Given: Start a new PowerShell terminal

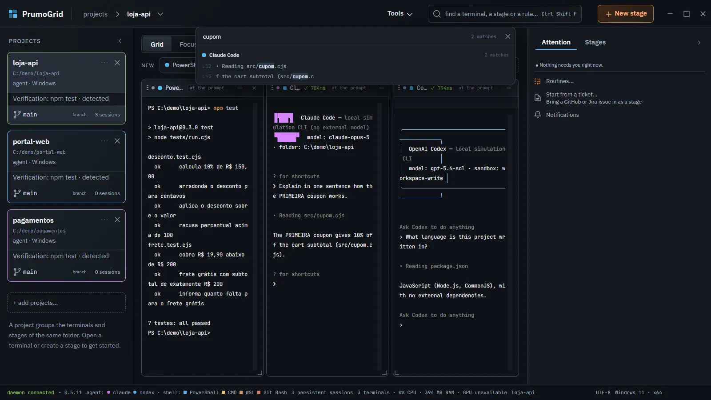Looking at the screenshot, I should 179,65.
